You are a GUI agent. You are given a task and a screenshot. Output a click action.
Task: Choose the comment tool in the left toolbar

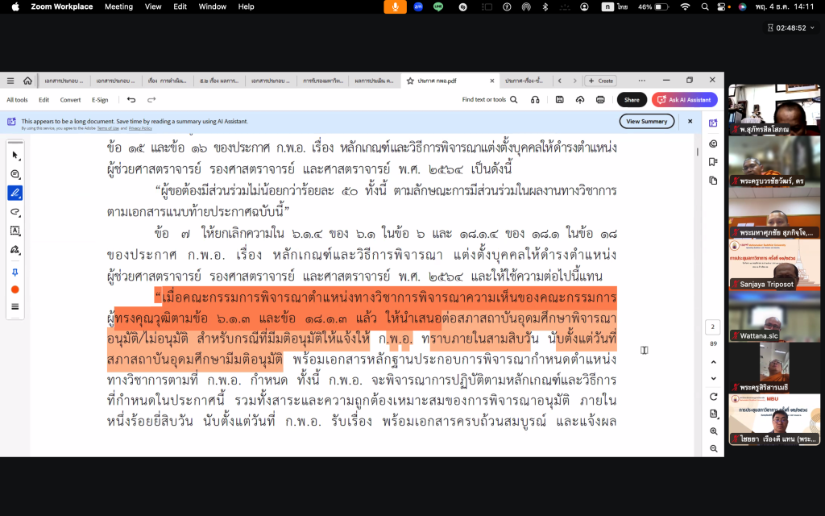(x=15, y=174)
